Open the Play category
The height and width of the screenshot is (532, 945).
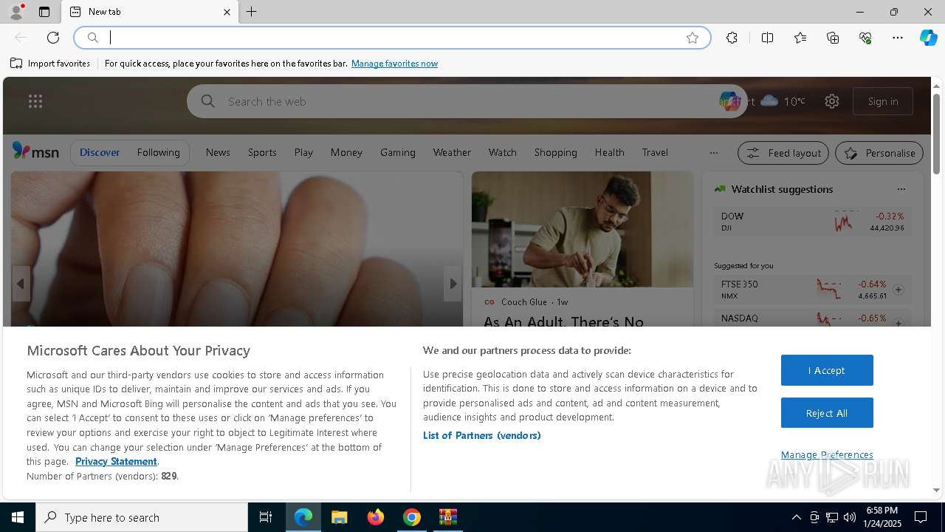pyautogui.click(x=303, y=152)
